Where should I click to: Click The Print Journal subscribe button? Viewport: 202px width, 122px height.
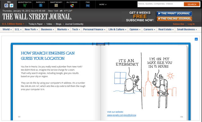[x=174, y=13]
